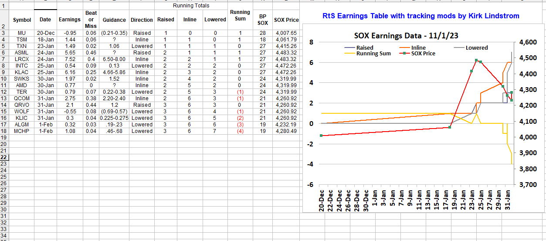Image resolution: width=546 pixels, height=241 pixels.
Task: Select row header number 10
Action: (4, 79)
